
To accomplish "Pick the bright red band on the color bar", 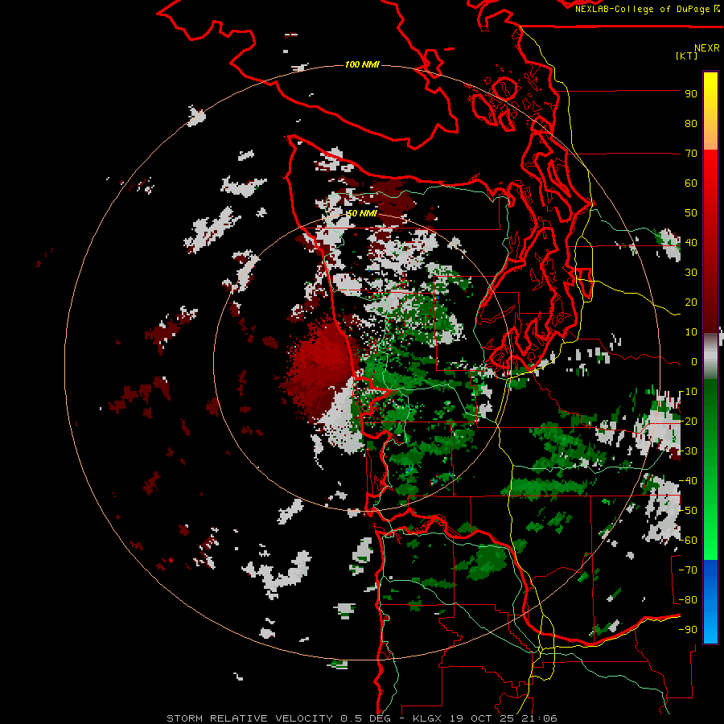I will tap(710, 171).
